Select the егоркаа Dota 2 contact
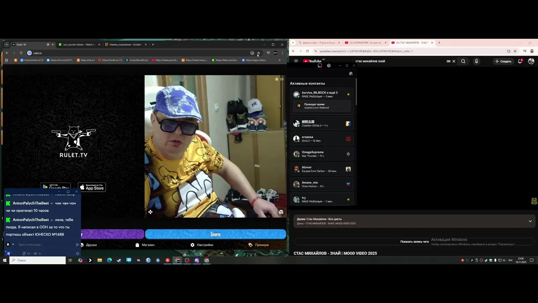 click(x=322, y=138)
